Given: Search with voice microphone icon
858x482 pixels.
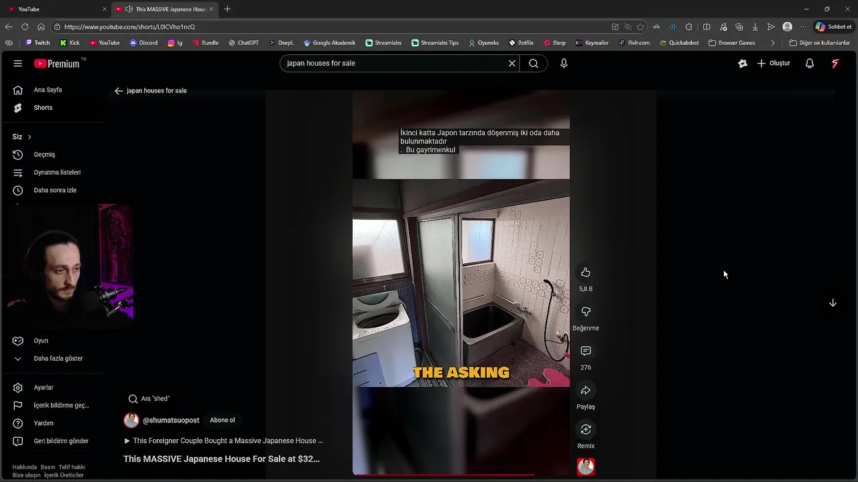Looking at the screenshot, I should pos(564,64).
